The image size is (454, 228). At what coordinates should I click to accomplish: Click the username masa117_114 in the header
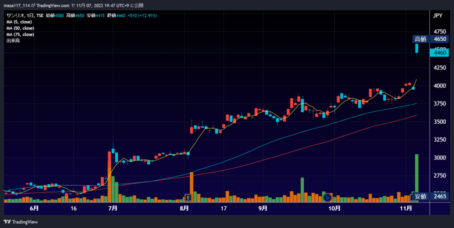click(x=16, y=5)
